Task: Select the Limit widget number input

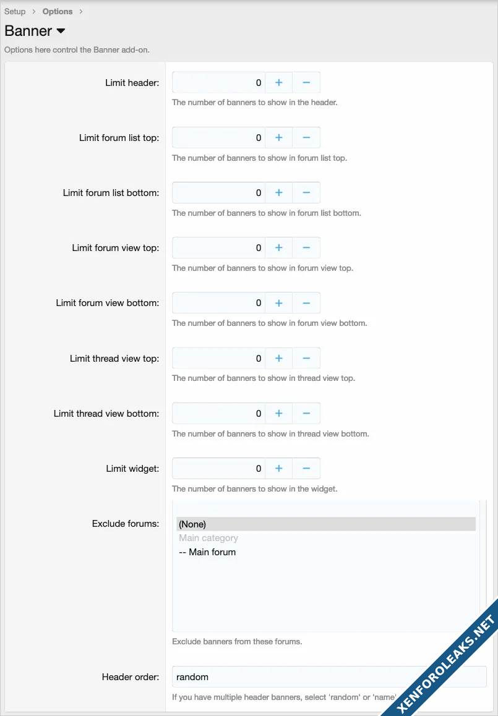Action: pos(218,468)
